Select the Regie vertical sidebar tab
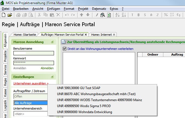The image size is (185, 118). pos(5,82)
